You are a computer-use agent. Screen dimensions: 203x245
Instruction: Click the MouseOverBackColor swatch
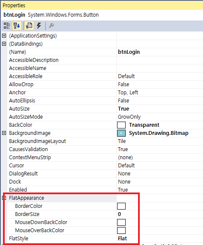(121, 230)
